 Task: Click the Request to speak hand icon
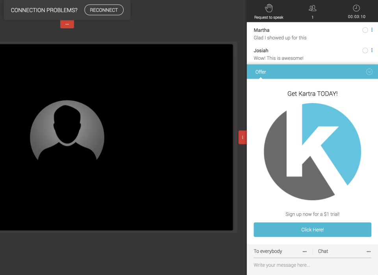point(269,8)
